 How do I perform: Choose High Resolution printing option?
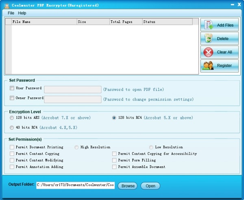tap(76, 147)
